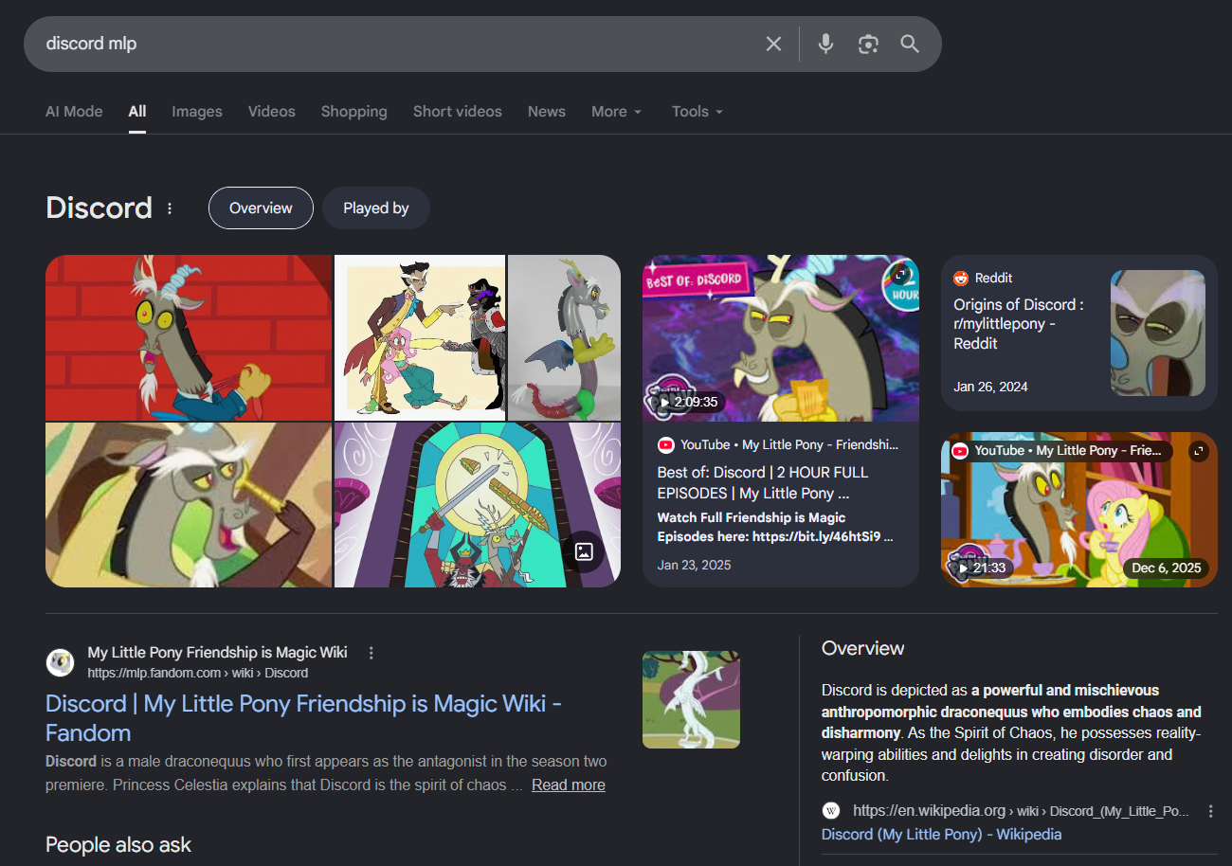Click the MLP Fandom wiki favicon
Image resolution: width=1232 pixels, height=866 pixels.
click(61, 662)
